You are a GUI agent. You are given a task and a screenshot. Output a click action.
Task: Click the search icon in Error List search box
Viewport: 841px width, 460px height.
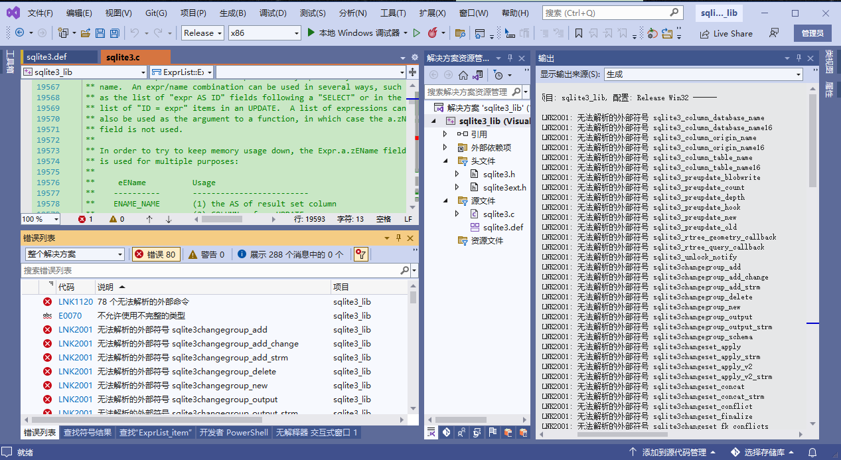[x=405, y=271]
